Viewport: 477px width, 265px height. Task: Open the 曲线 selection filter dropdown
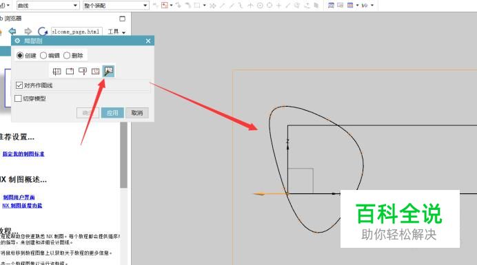[x=48, y=6]
